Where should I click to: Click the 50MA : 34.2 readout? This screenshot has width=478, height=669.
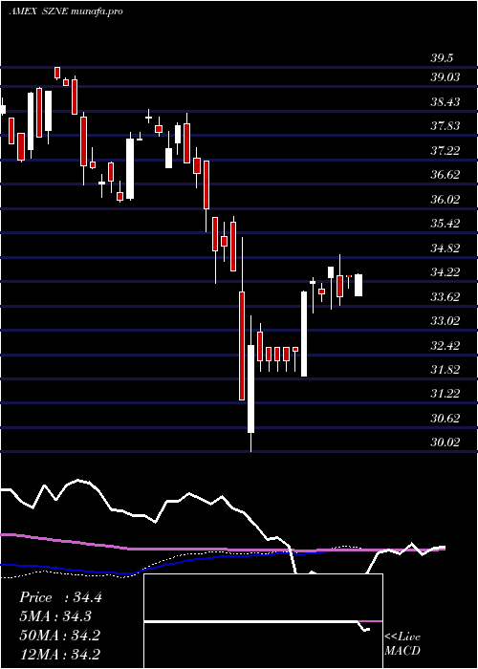[x=59, y=636]
